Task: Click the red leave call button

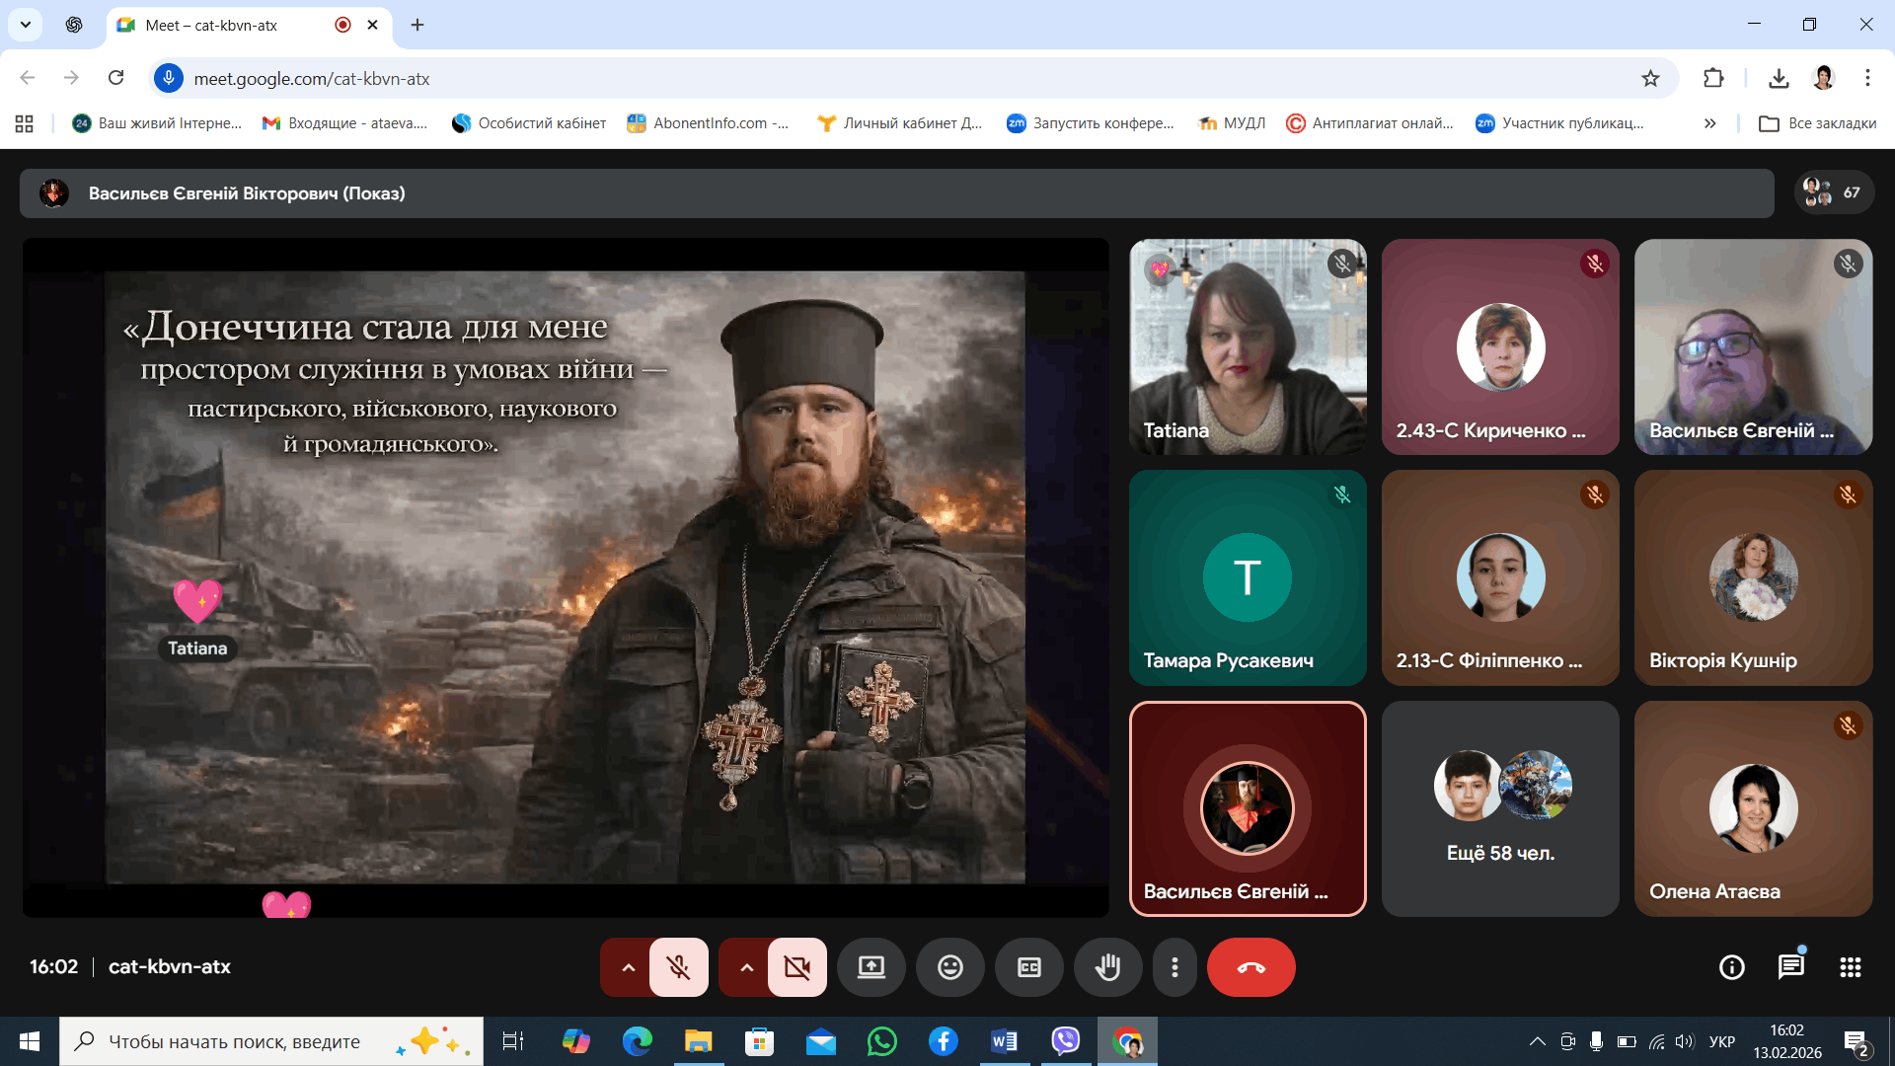Action: tap(1251, 967)
